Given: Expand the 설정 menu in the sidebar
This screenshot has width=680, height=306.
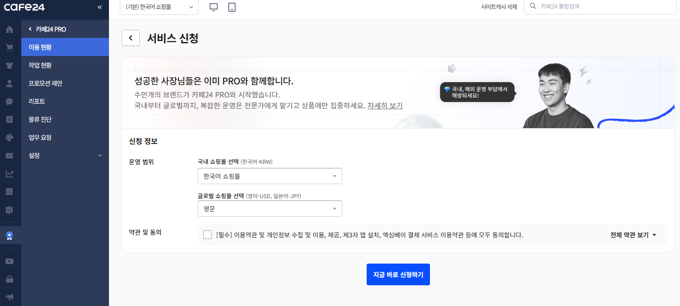Looking at the screenshot, I should [65, 155].
